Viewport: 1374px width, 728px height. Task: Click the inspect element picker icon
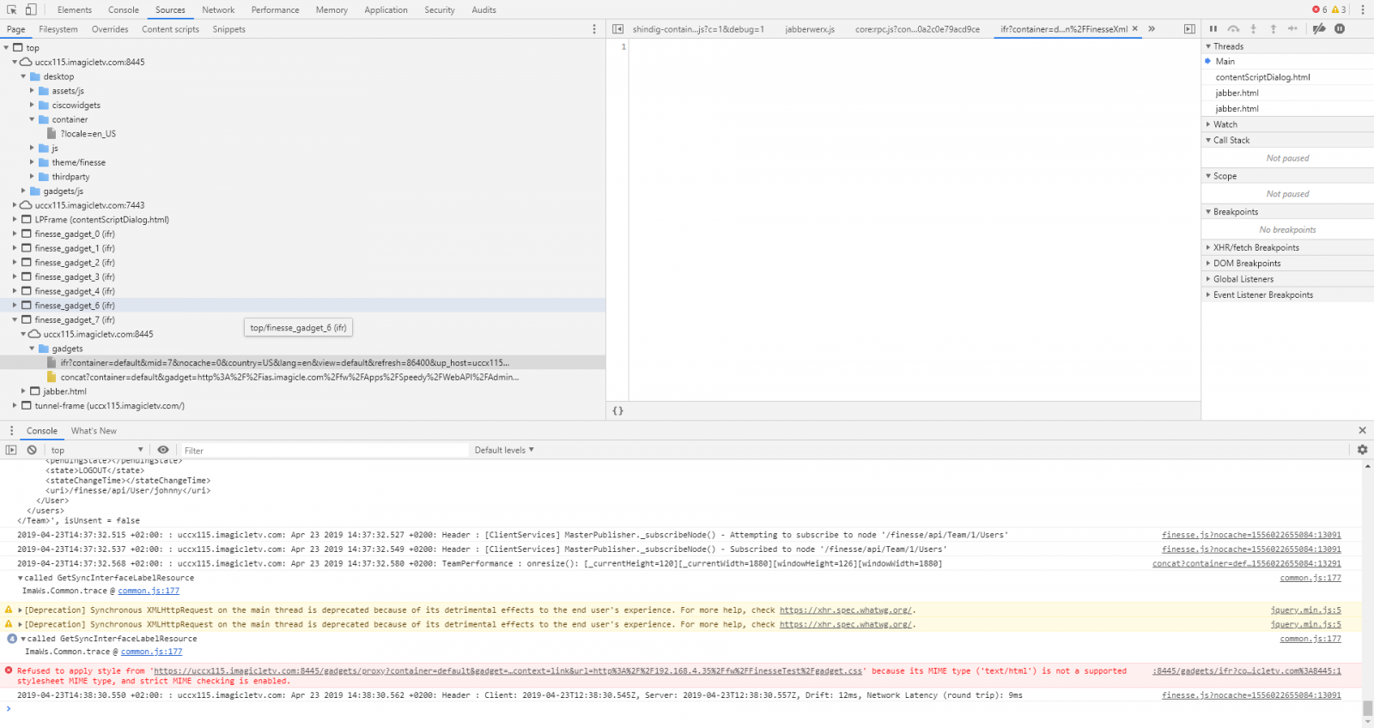click(12, 9)
